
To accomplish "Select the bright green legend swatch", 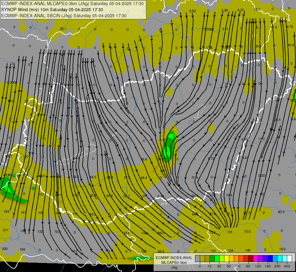I will 217,258.
